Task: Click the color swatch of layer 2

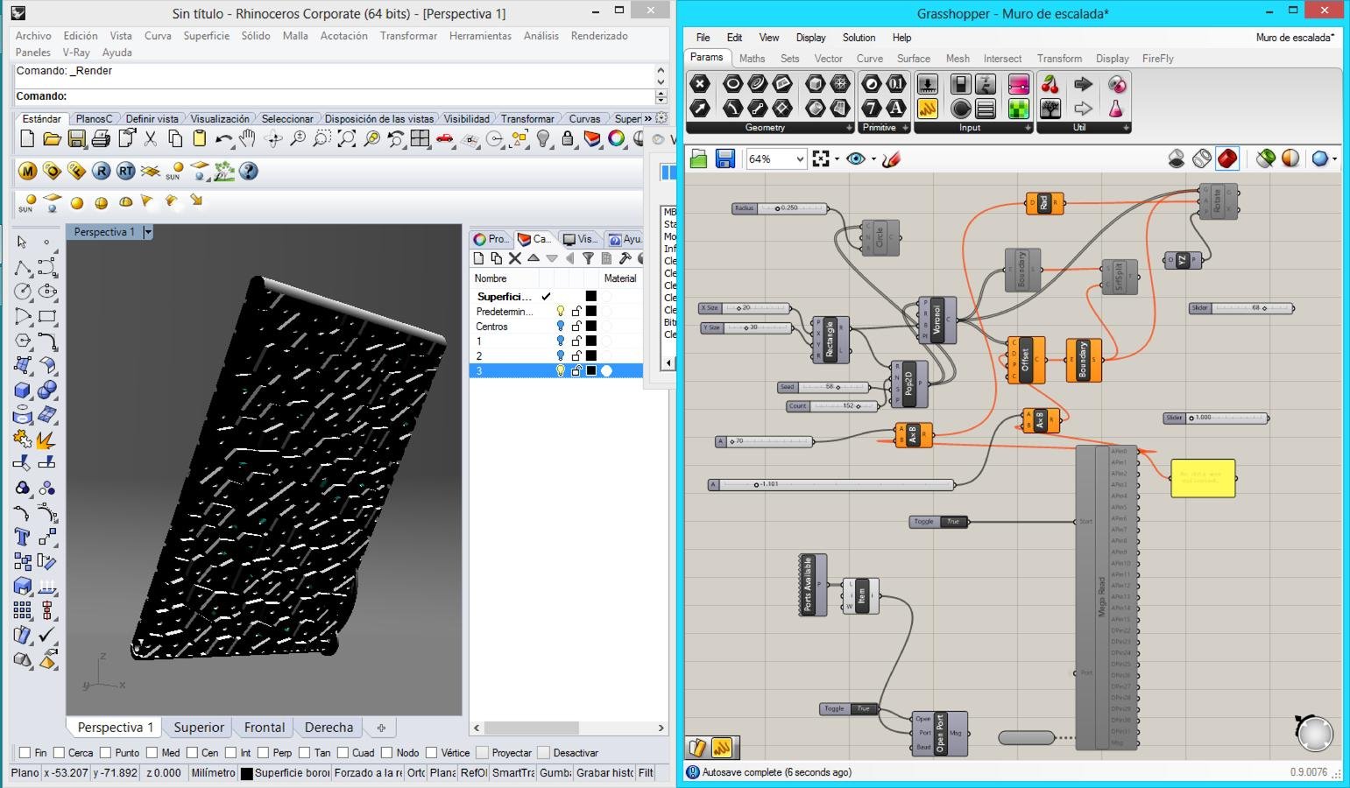Action: coord(591,356)
